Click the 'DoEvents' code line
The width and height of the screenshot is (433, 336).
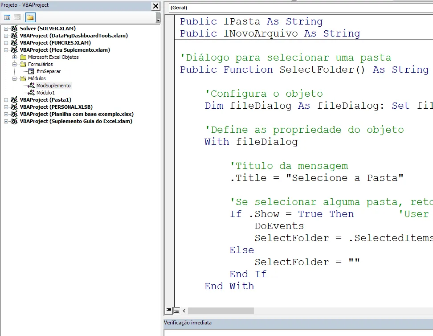click(x=279, y=226)
